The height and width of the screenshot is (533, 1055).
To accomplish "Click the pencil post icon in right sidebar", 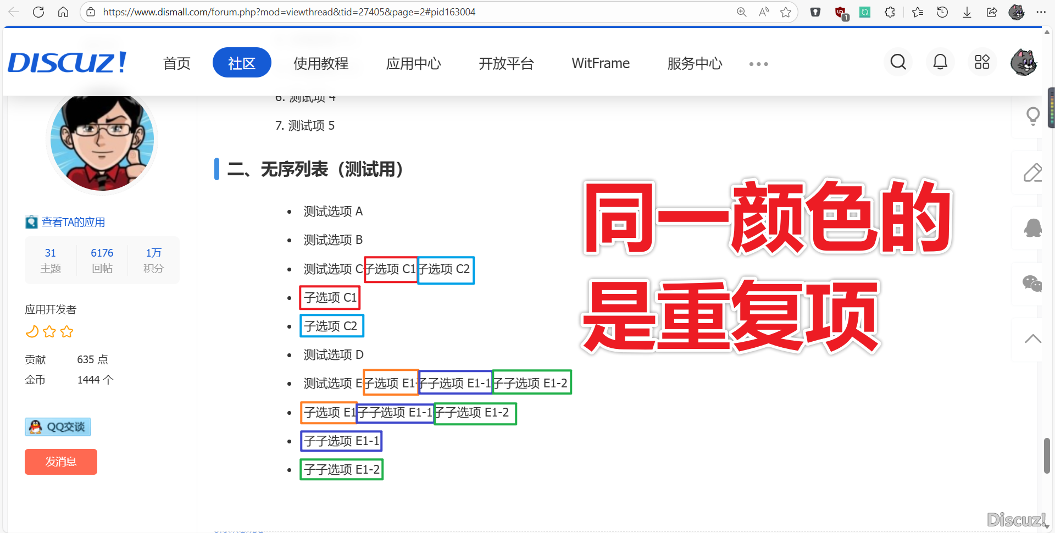I will [x=1033, y=173].
